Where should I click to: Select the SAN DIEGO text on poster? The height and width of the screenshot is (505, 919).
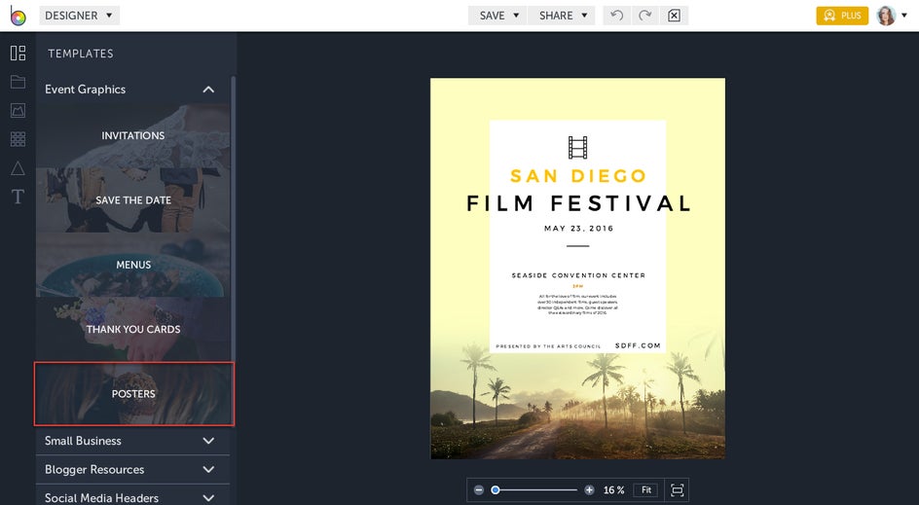(x=578, y=176)
